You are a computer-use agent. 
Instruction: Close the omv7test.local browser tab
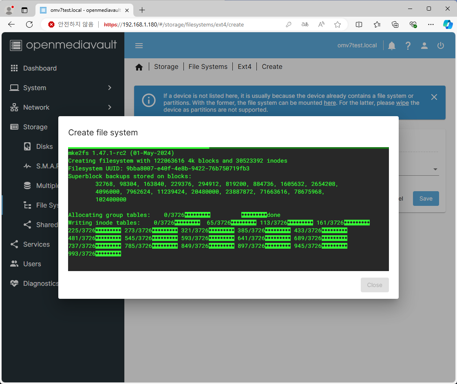click(x=127, y=10)
